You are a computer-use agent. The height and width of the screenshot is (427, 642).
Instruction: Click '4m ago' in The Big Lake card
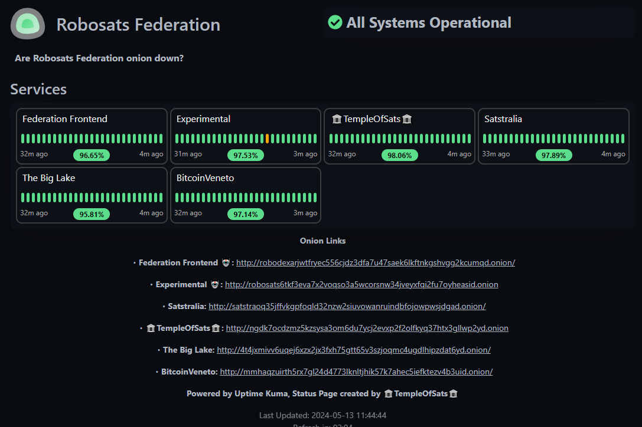pyautogui.click(x=151, y=213)
